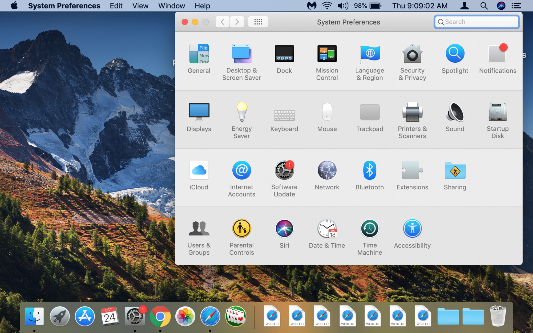Open the Wi-Fi status menu
533x333 pixels.
327,6
